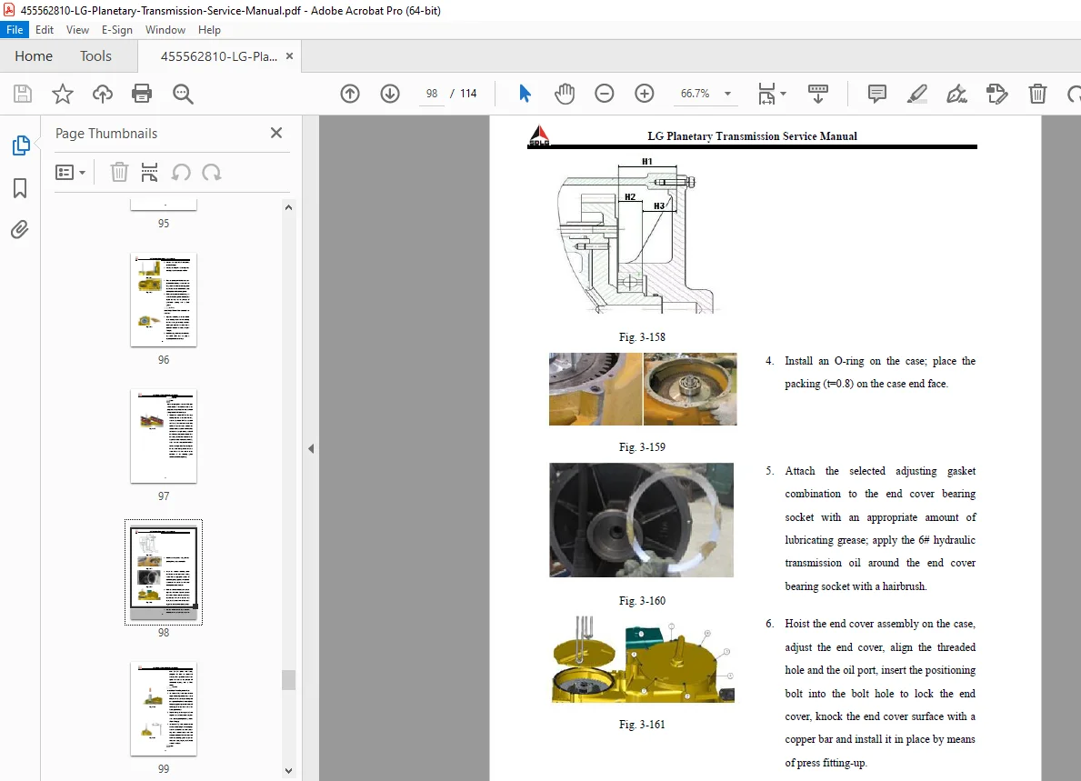
Task: Switch to the Home tab
Action: 34,55
